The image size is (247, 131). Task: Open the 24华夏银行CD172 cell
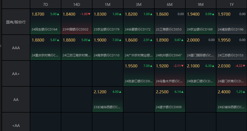pos(139,22)
